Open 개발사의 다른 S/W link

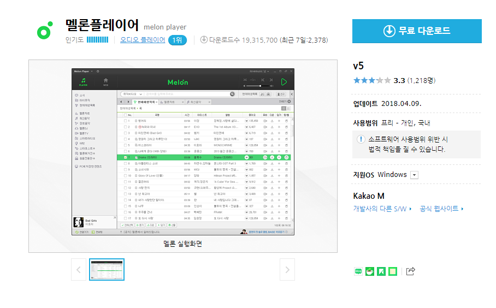click(x=382, y=209)
